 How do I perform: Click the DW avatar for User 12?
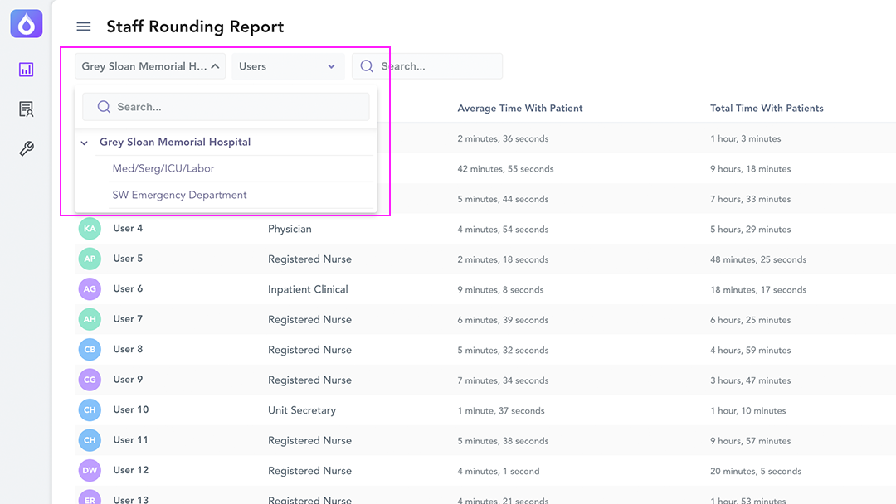[x=90, y=471]
